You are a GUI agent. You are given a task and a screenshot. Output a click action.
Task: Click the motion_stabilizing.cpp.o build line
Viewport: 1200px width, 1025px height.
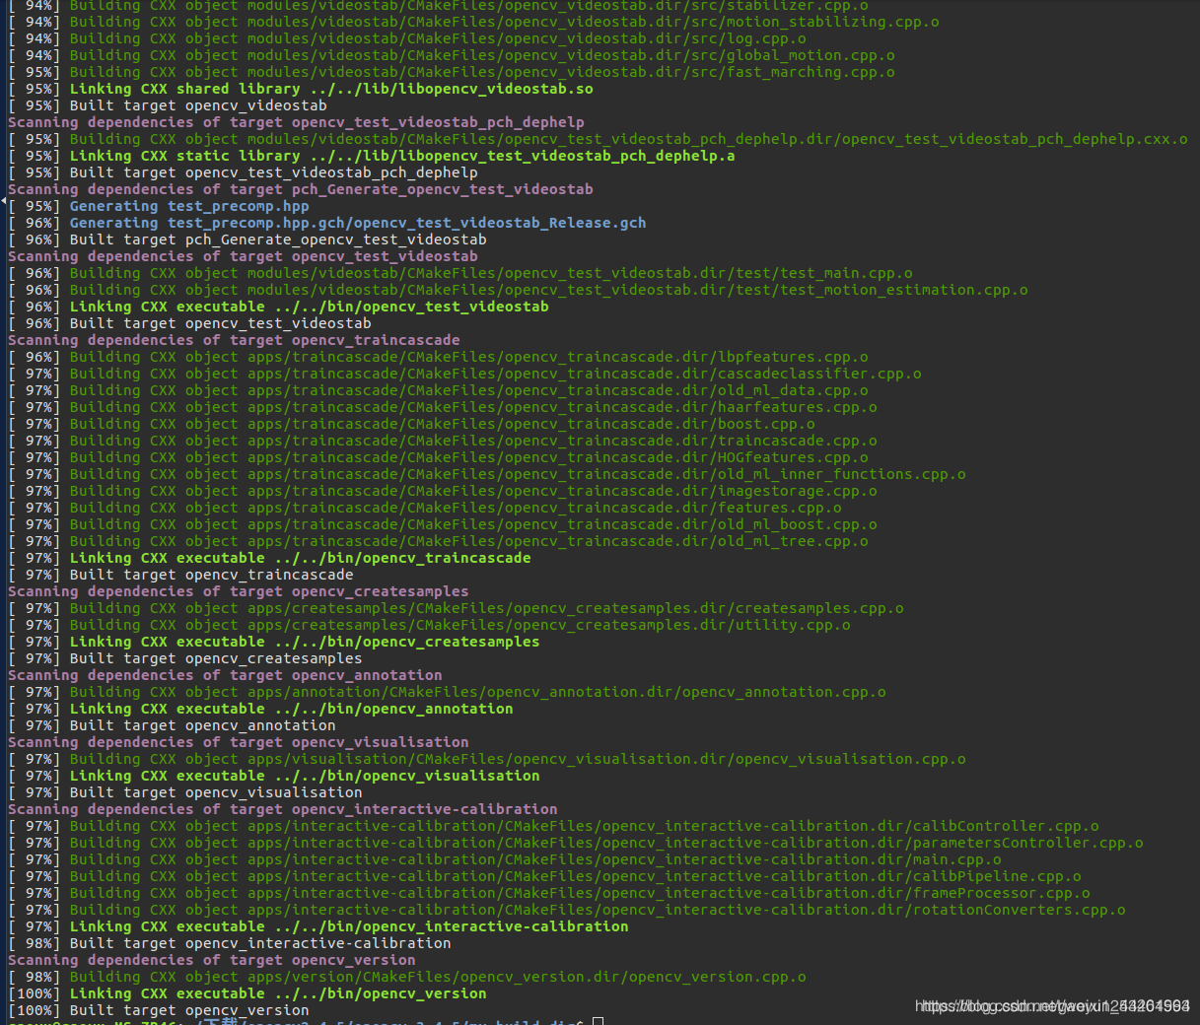click(473, 22)
